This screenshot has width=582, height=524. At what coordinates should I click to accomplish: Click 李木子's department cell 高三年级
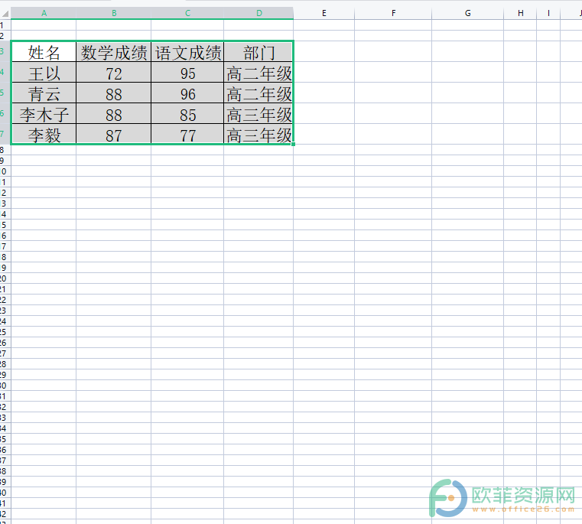(x=258, y=114)
